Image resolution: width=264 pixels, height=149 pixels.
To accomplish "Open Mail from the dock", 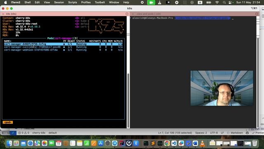I will coord(23,143).
